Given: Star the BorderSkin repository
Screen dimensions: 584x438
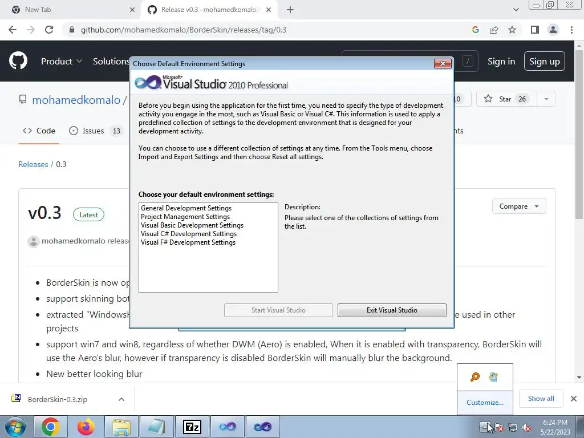Looking at the screenshot, I should click(x=506, y=99).
